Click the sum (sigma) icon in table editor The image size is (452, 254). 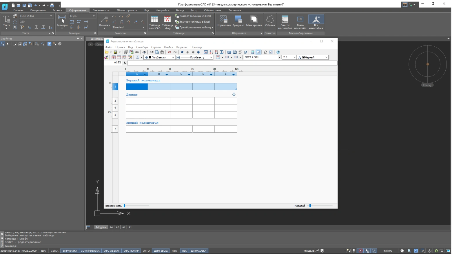click(222, 52)
